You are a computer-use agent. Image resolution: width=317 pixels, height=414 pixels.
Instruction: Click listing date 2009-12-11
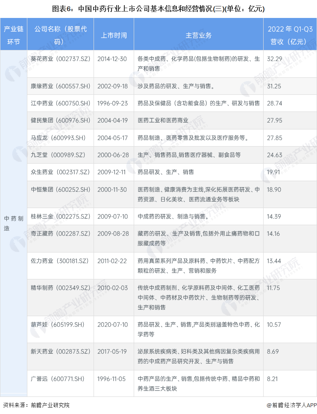click(x=112, y=172)
